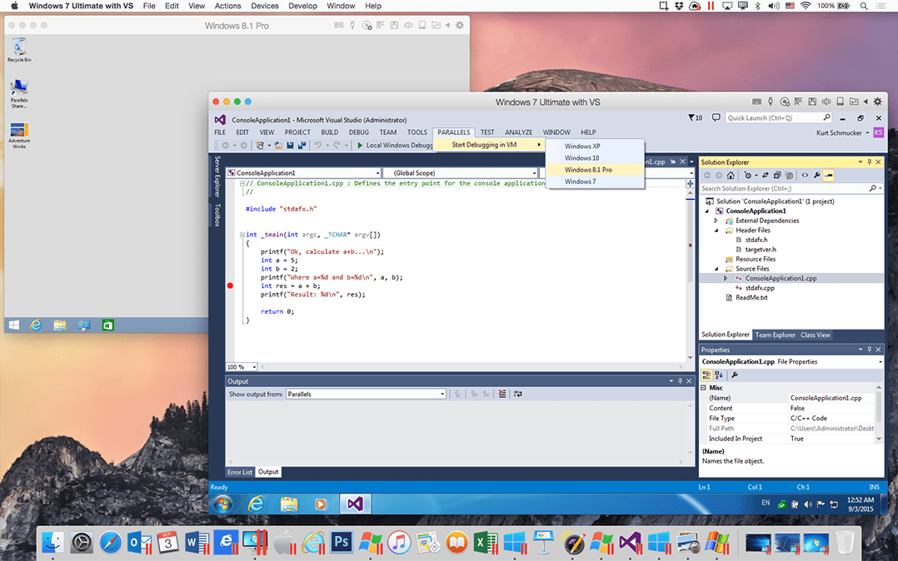The image size is (898, 561).
Task: Click Internet Explorer on the Windows 7 taskbar
Action: point(256,504)
